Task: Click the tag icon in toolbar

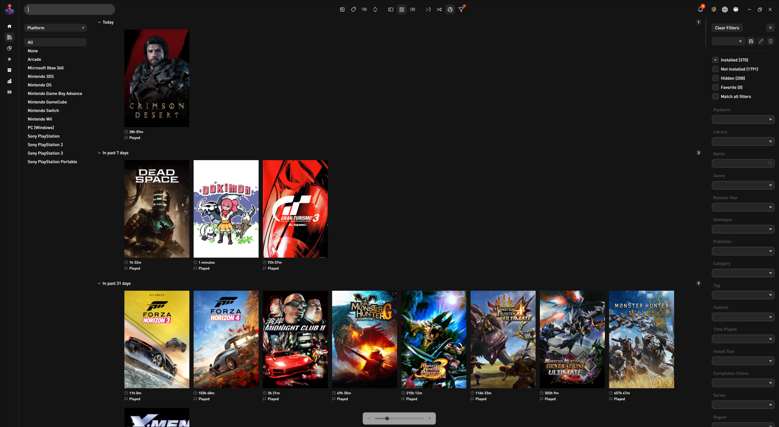Action: pos(353,9)
